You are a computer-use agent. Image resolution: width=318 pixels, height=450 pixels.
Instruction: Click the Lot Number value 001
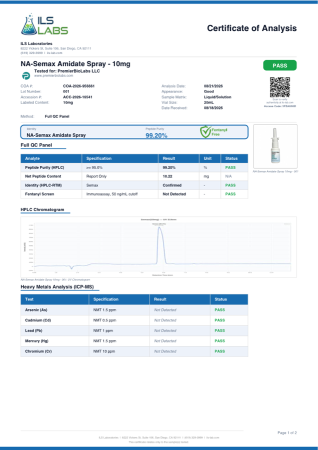66,91
